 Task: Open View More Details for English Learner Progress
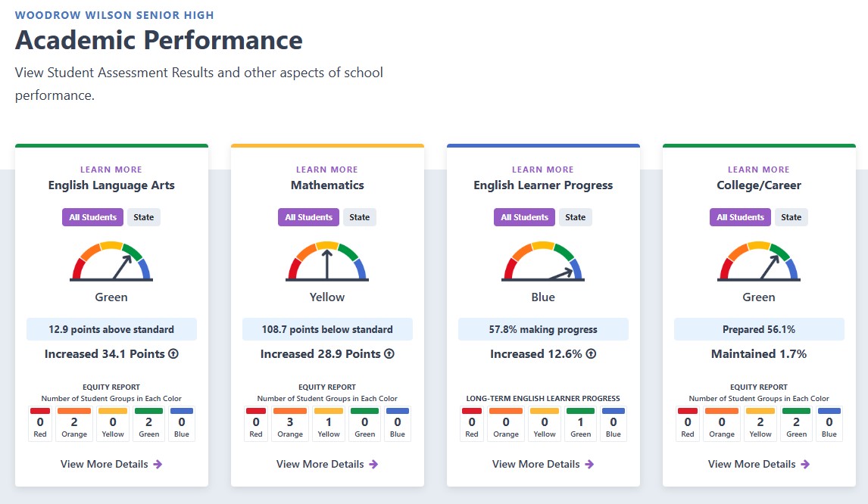pyautogui.click(x=543, y=464)
